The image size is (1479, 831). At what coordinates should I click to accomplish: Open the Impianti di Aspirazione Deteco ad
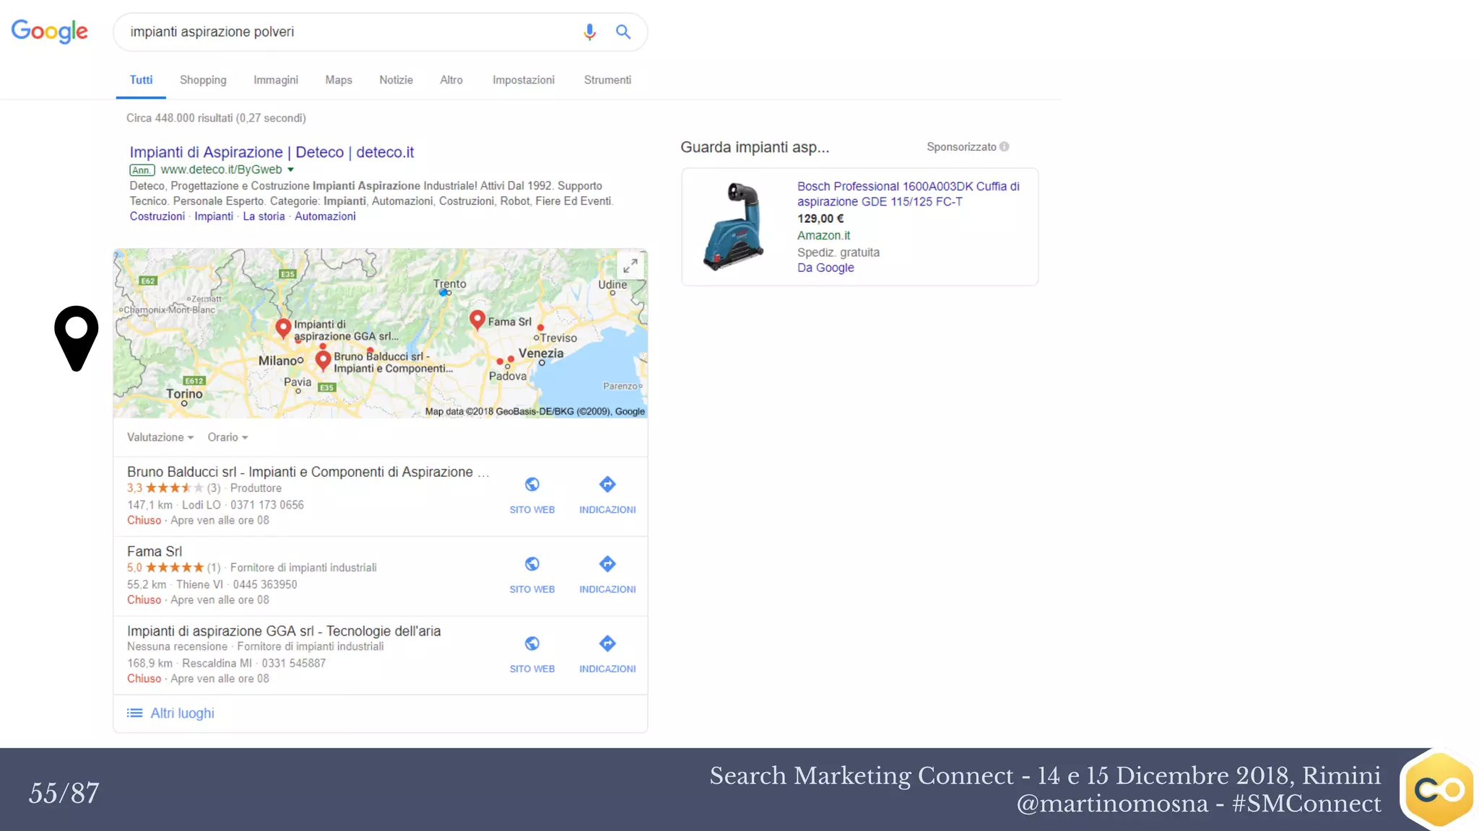(x=272, y=152)
